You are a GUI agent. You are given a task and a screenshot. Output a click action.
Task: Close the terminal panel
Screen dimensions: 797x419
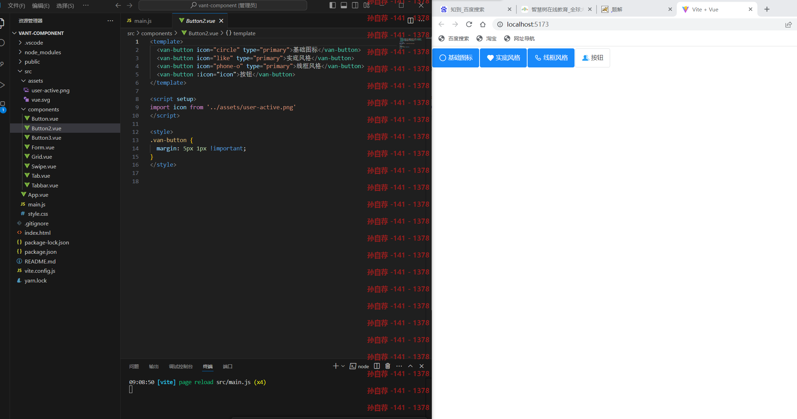[421, 366]
